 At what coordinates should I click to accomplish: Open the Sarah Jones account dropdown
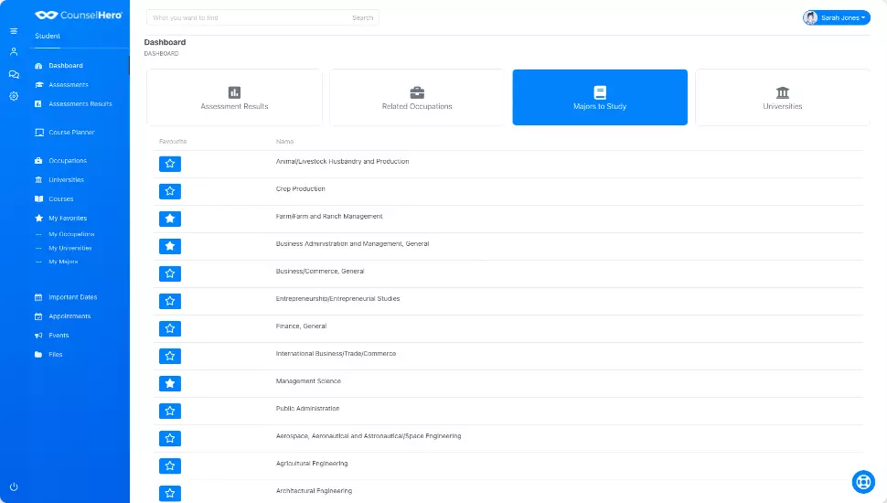click(x=836, y=17)
